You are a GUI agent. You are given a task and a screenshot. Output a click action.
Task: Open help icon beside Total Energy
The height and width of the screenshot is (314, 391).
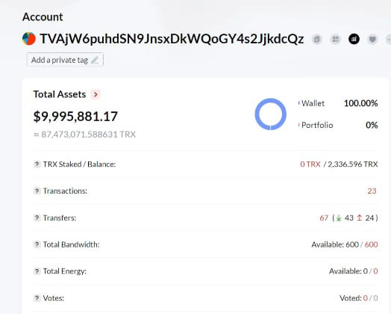coord(37,271)
